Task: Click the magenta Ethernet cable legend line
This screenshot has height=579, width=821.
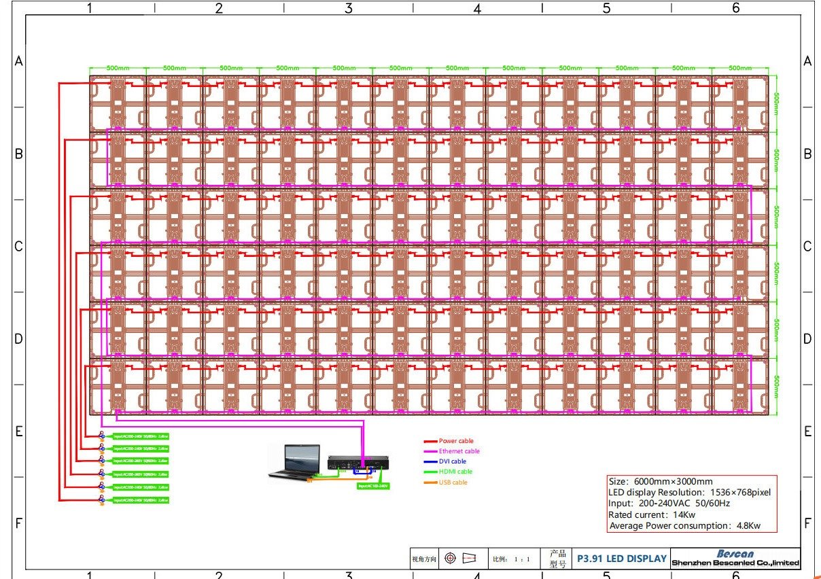Action: (430, 451)
